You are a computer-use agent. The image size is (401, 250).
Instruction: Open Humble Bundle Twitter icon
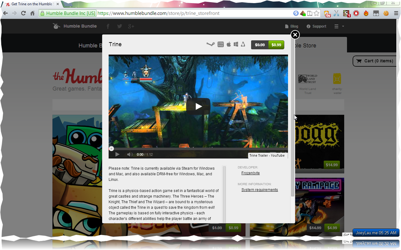[119, 26]
